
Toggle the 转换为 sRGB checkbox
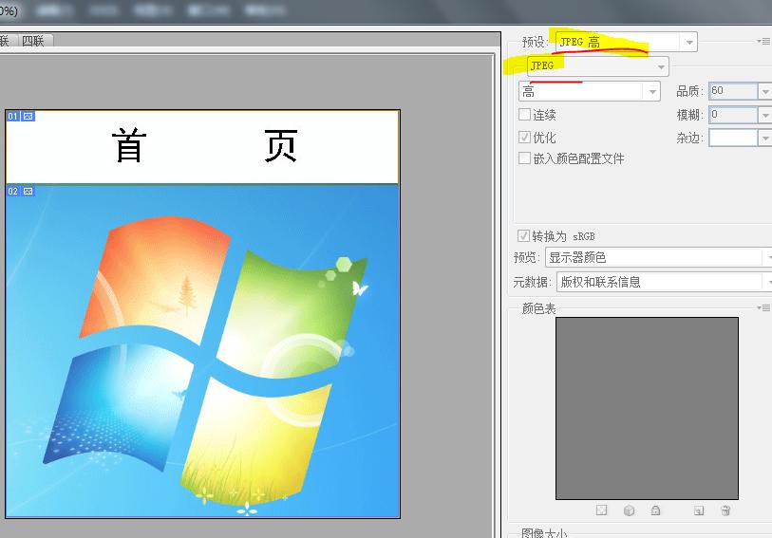tap(523, 235)
